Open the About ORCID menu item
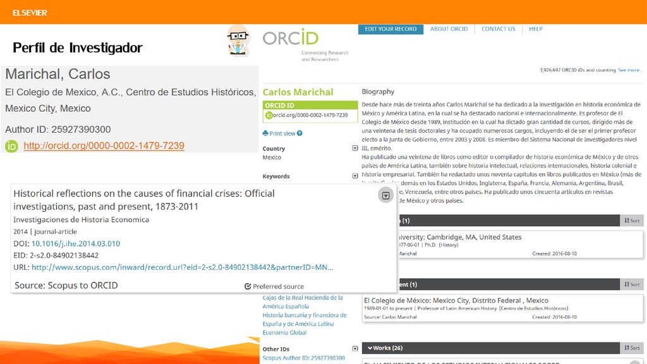The image size is (647, 364). [449, 29]
